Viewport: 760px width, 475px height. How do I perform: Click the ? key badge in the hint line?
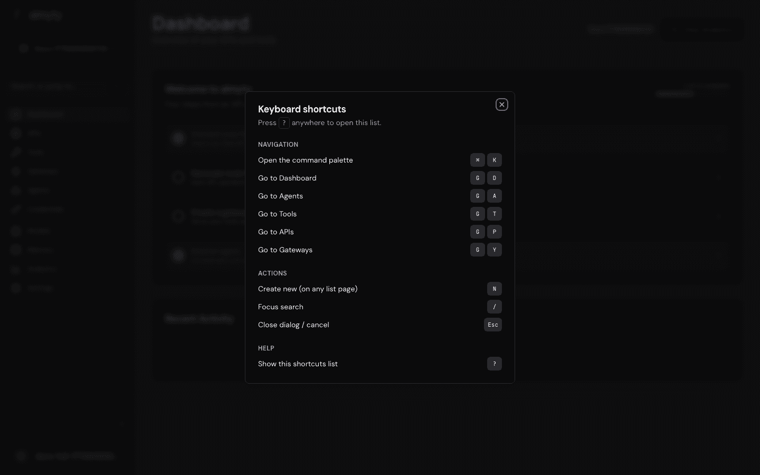(x=284, y=123)
